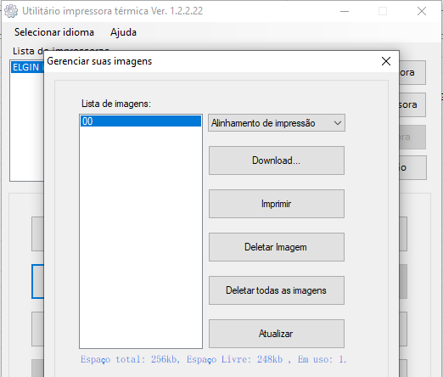
Task: Click the Imprimir button
Action: tap(277, 204)
